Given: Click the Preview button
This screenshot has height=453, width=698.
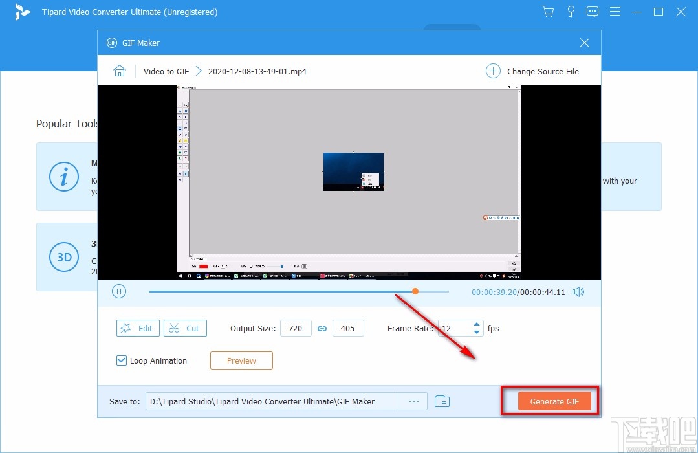Looking at the screenshot, I should click(x=241, y=360).
